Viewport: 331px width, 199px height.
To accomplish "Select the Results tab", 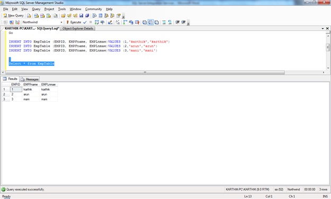I will (11, 79).
